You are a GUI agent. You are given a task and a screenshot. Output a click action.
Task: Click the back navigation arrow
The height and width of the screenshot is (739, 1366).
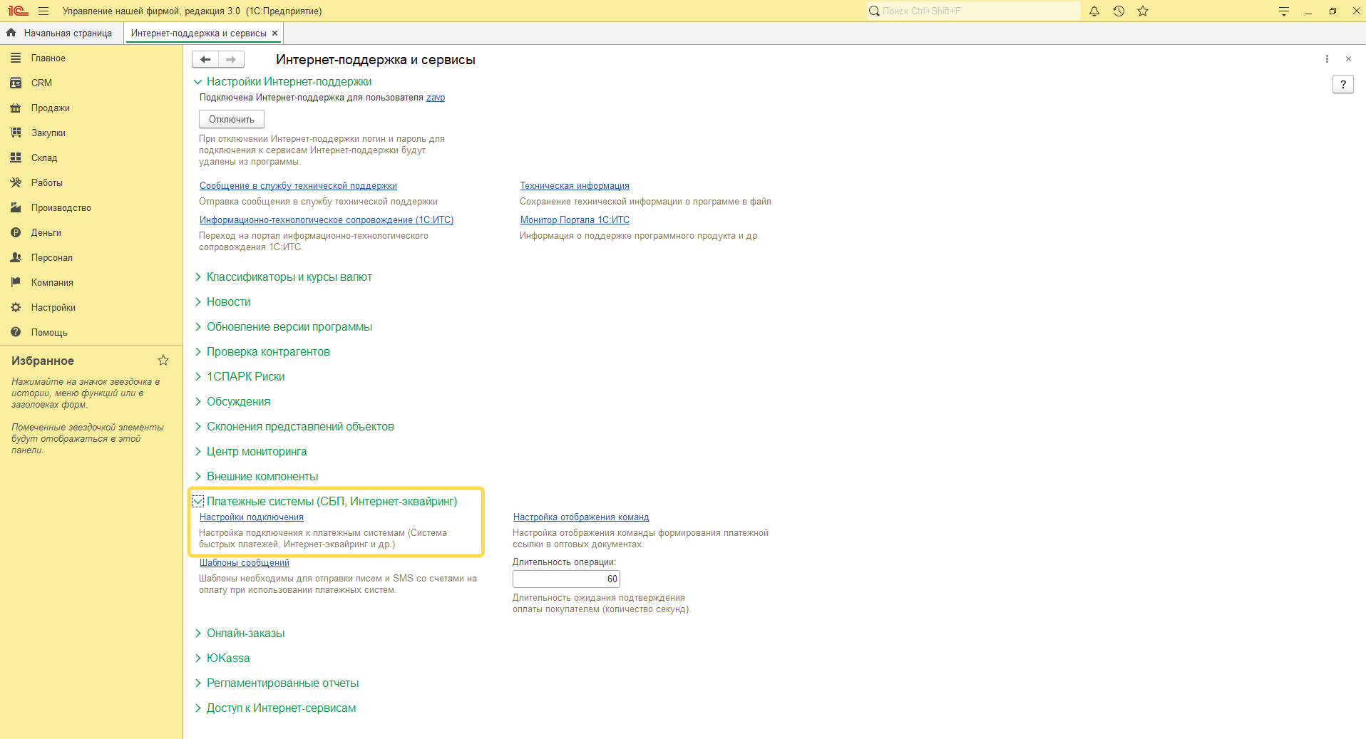[205, 60]
